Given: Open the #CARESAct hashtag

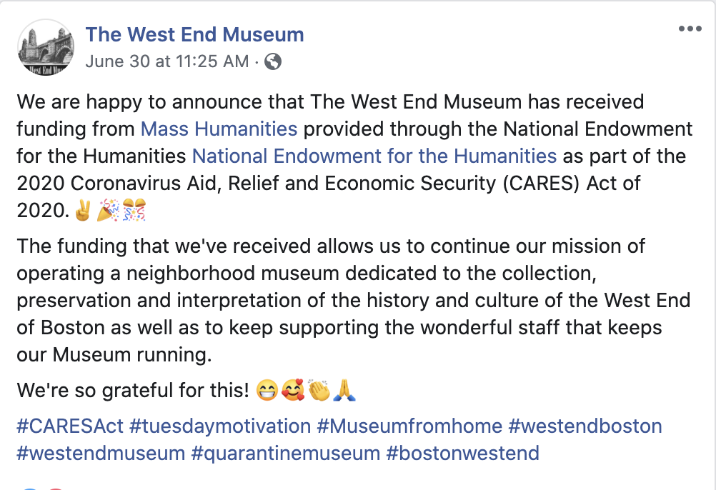Looking at the screenshot, I should [x=70, y=426].
